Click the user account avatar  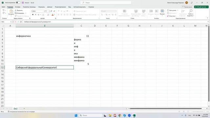(187, 3)
